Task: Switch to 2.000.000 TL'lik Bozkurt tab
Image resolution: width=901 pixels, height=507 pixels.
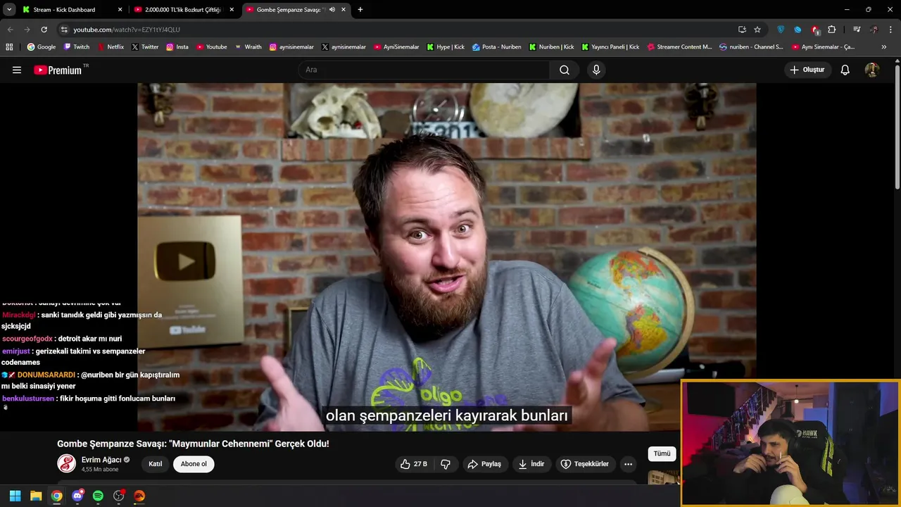Action: [182, 10]
